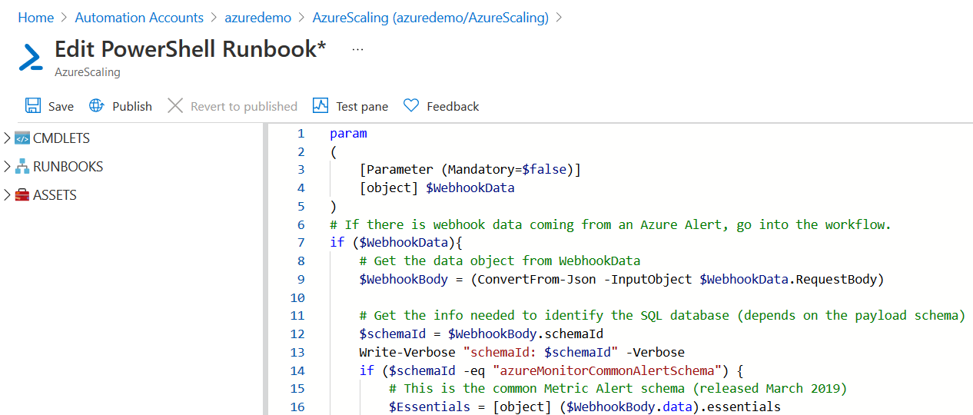Click line number 10 in editor gutter
Screen dimensions: 973x415
pyautogui.click(x=297, y=297)
